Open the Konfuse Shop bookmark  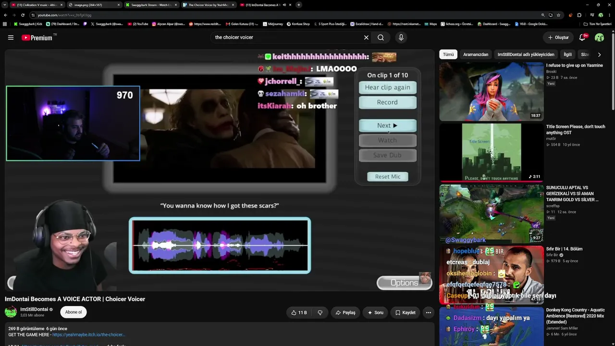[x=298, y=24]
